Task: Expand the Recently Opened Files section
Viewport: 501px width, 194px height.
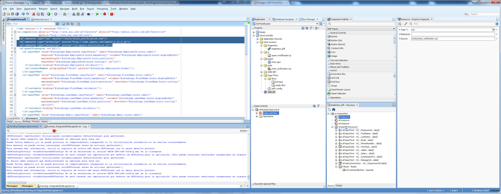Action: tap(253, 184)
